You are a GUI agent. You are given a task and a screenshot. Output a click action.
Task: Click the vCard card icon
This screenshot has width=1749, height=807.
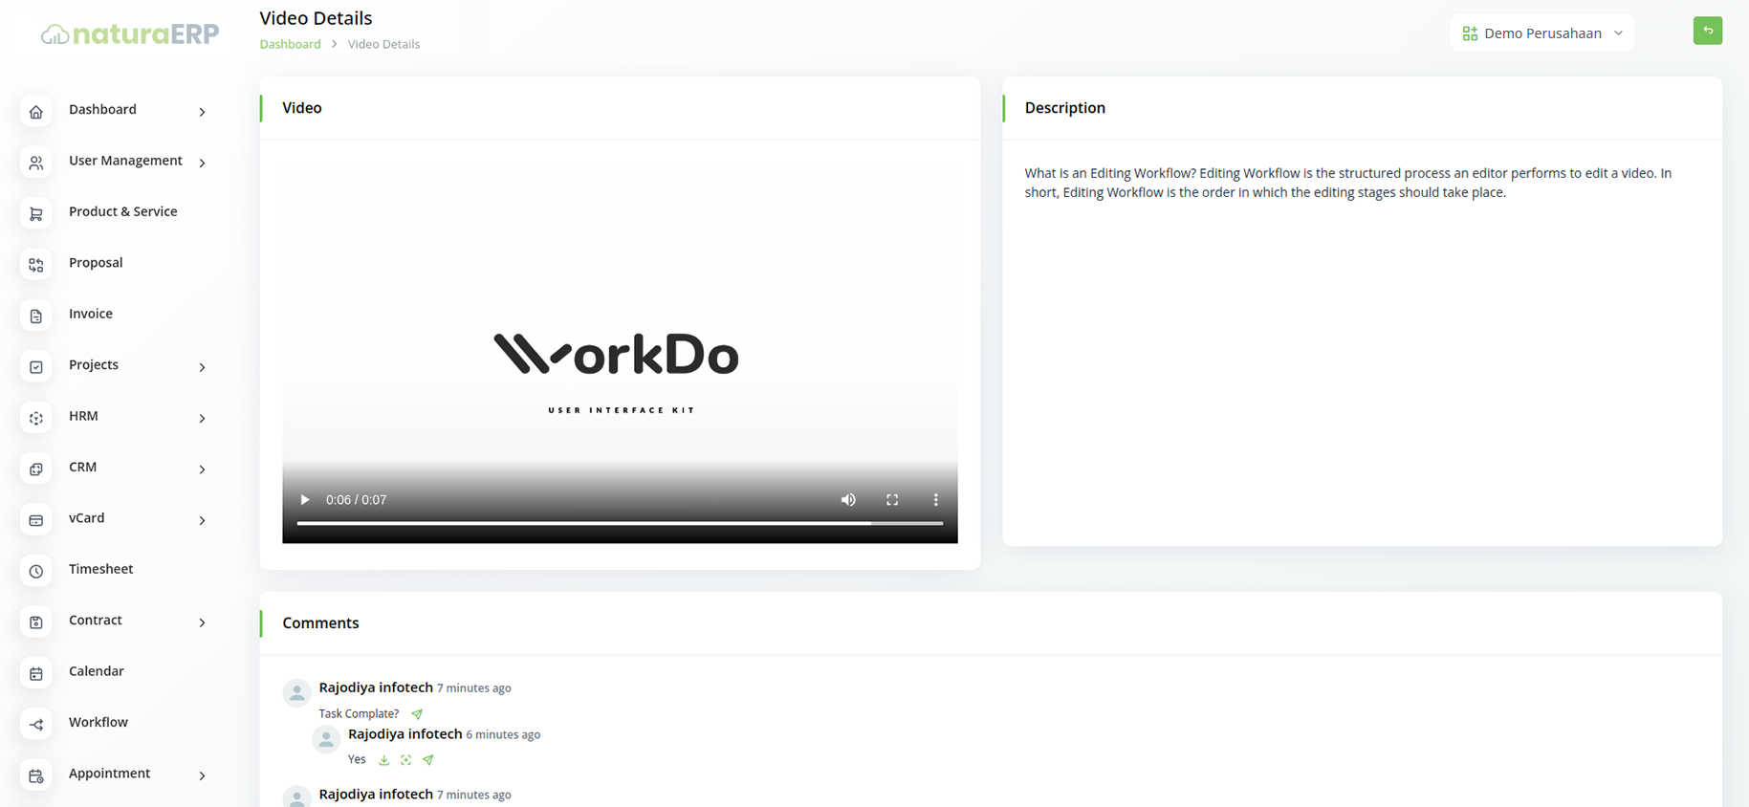[x=36, y=520]
